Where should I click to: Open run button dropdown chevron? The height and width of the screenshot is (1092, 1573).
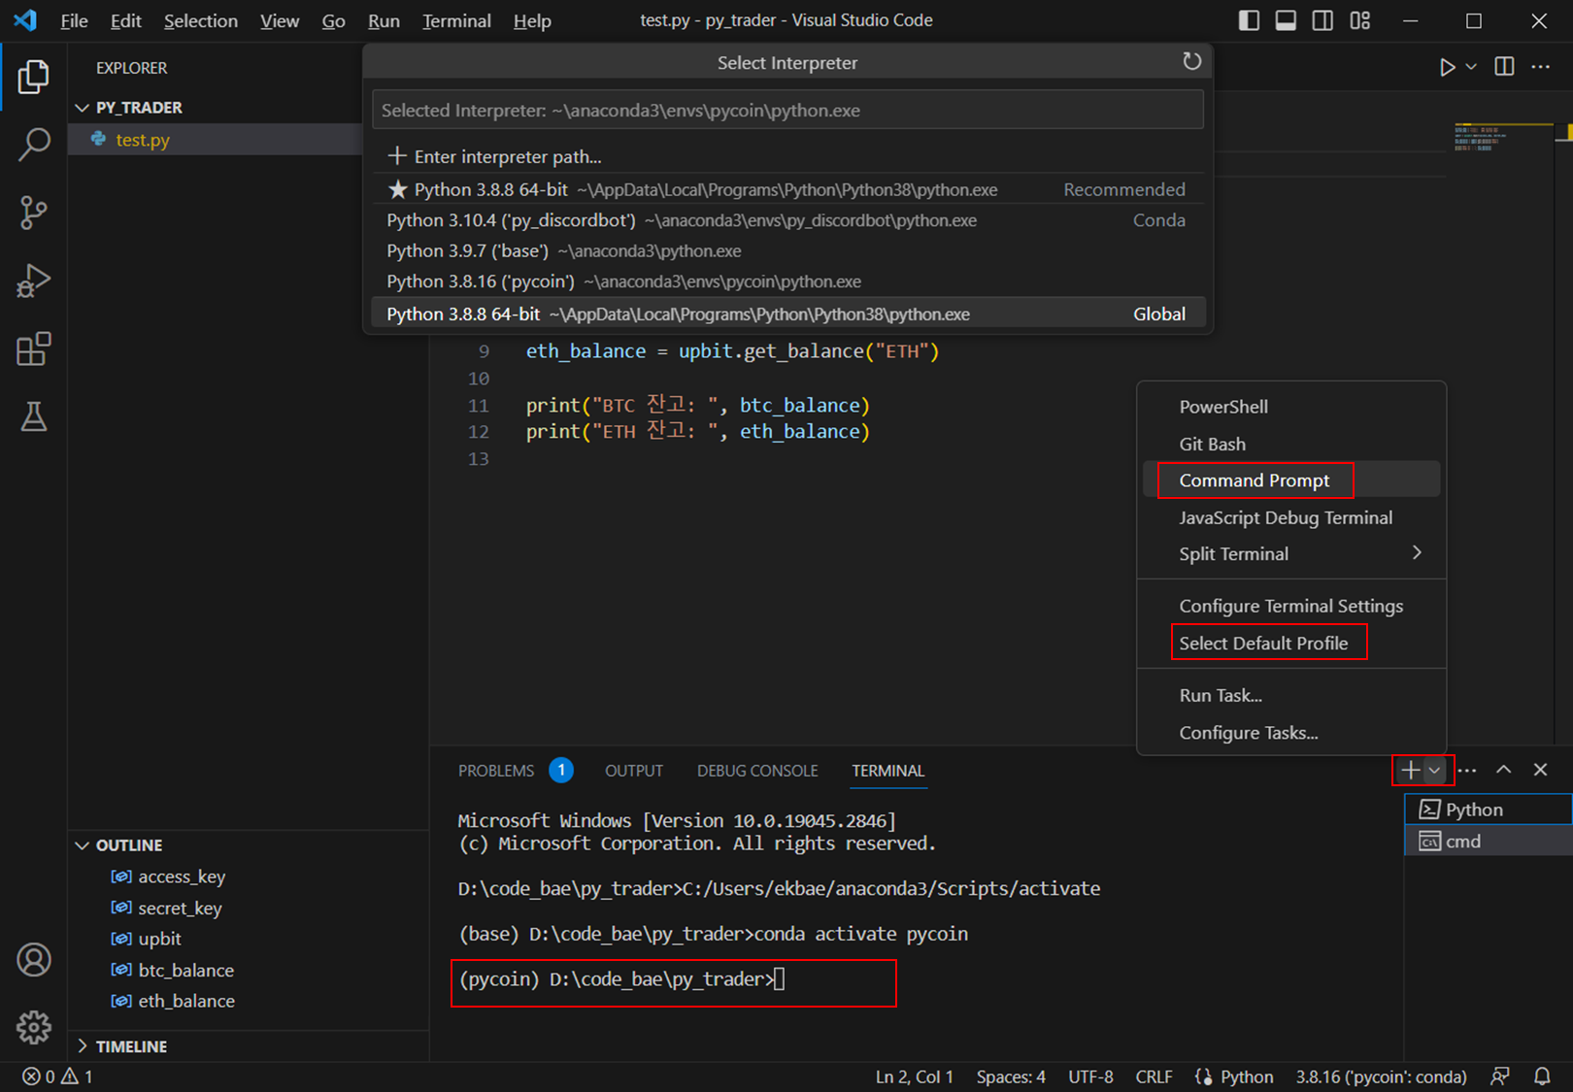1471,67
